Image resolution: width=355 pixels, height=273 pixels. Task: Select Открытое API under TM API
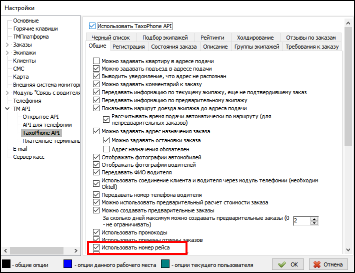[40, 117]
